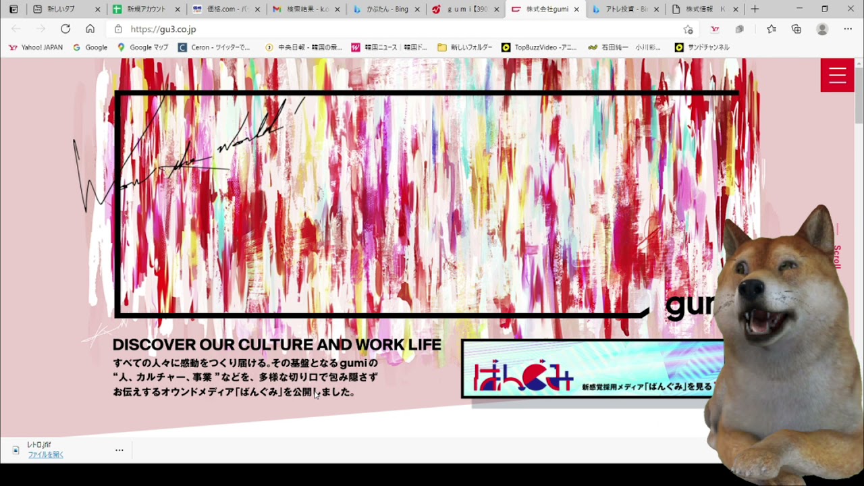Open the browser settings and more menu

pos(848,29)
